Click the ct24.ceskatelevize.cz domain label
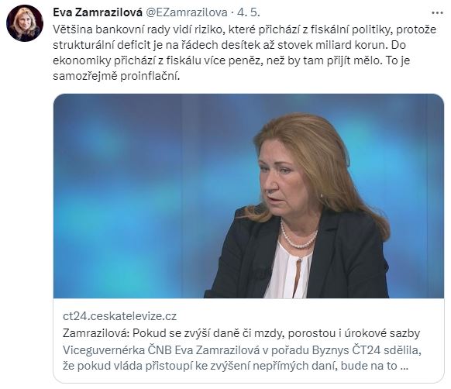The height and width of the screenshot is (389, 451). click(x=119, y=316)
